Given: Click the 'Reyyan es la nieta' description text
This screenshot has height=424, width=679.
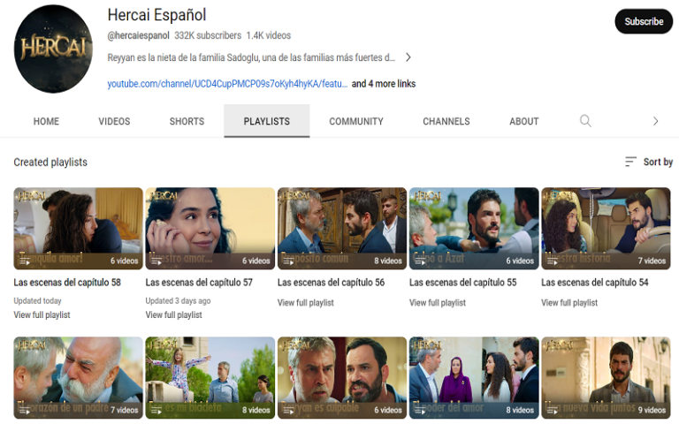Looking at the screenshot, I should point(251,57).
